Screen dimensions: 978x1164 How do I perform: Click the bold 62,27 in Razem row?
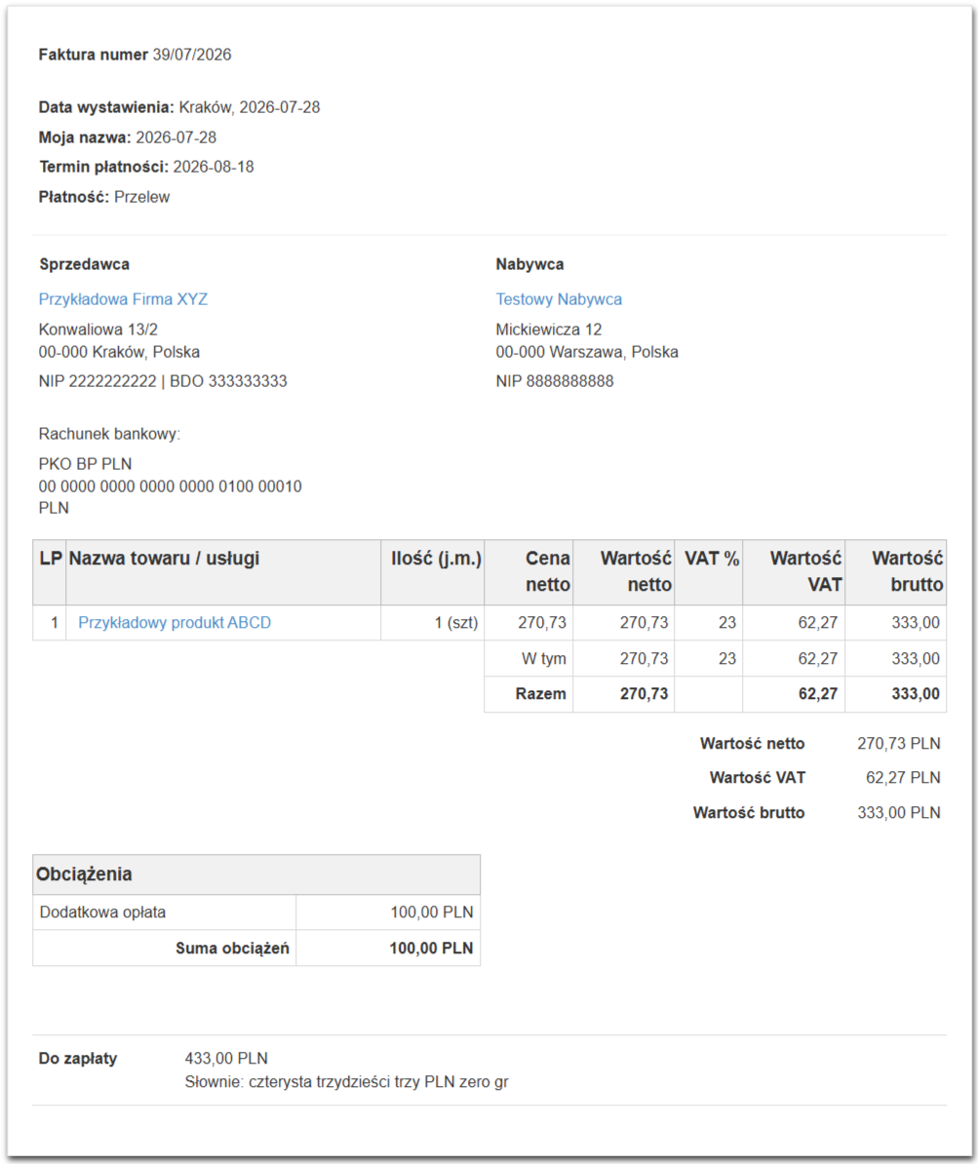[x=817, y=694]
